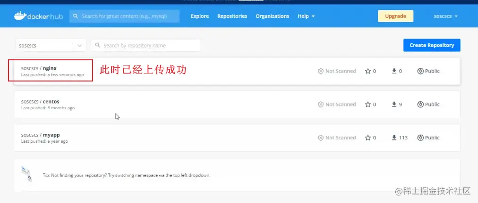Image resolution: width=478 pixels, height=203 pixels.
Task: Click the tip text about switching namespace
Action: coord(127,175)
